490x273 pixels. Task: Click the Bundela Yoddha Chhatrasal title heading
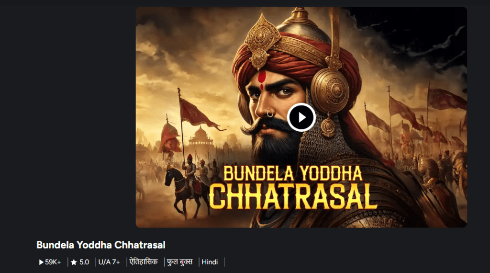coord(100,245)
